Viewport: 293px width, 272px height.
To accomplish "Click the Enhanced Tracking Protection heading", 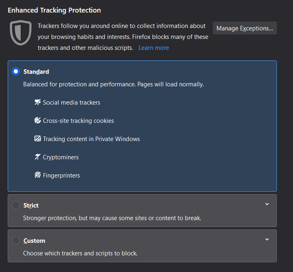I will [54, 10].
